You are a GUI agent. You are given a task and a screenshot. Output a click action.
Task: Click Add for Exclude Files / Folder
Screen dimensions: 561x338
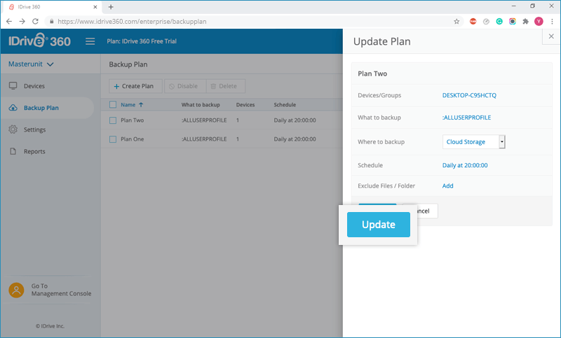pos(447,186)
